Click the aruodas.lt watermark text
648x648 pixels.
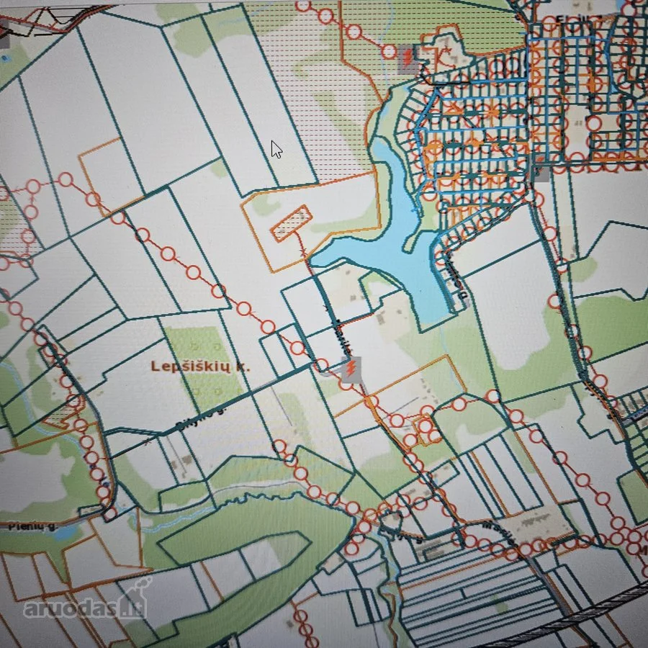point(85,608)
